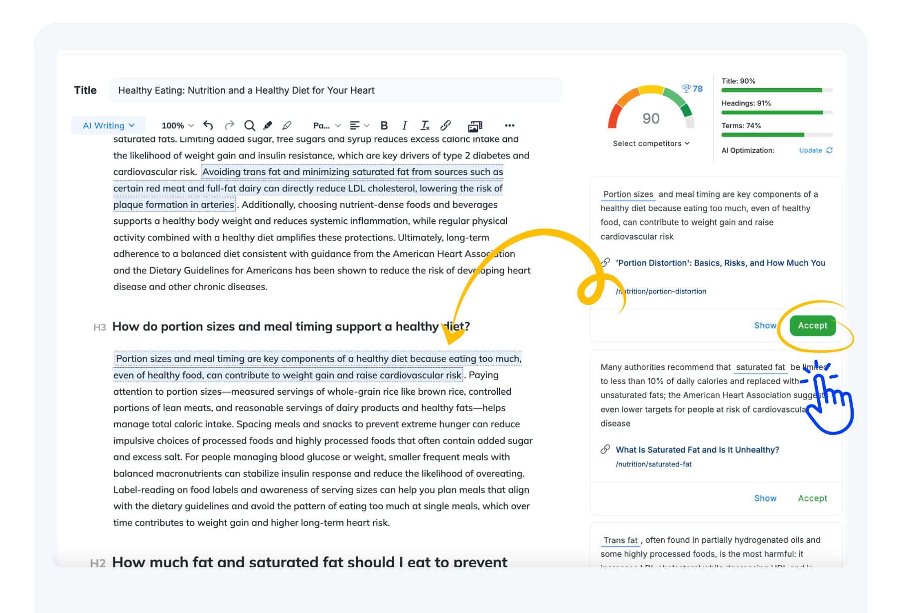
Task: Toggle bold formatting
Action: point(384,125)
